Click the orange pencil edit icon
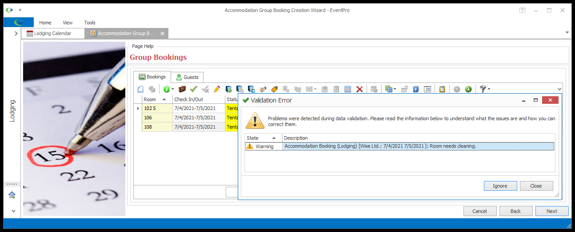 coord(217,89)
